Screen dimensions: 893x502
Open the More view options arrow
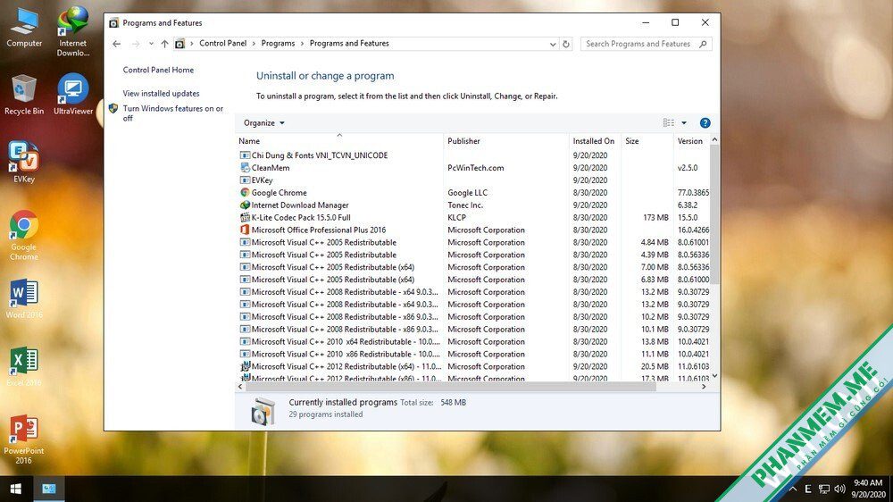(684, 123)
